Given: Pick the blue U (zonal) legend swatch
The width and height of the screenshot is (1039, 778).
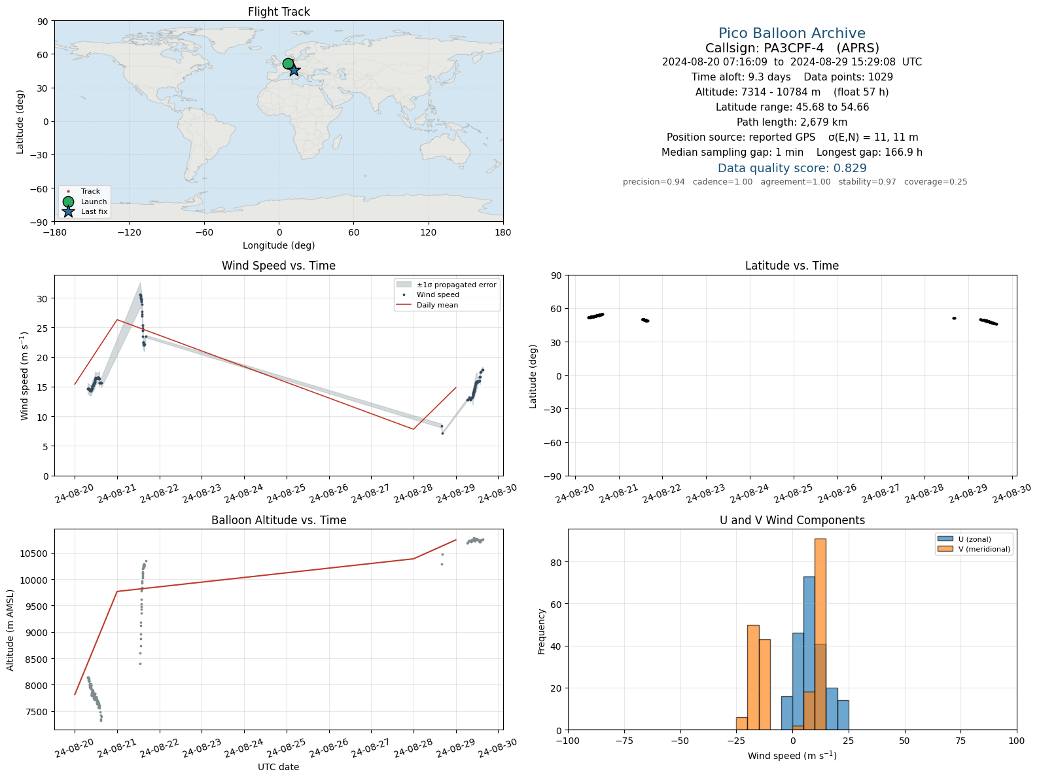Looking at the screenshot, I should pos(945,539).
